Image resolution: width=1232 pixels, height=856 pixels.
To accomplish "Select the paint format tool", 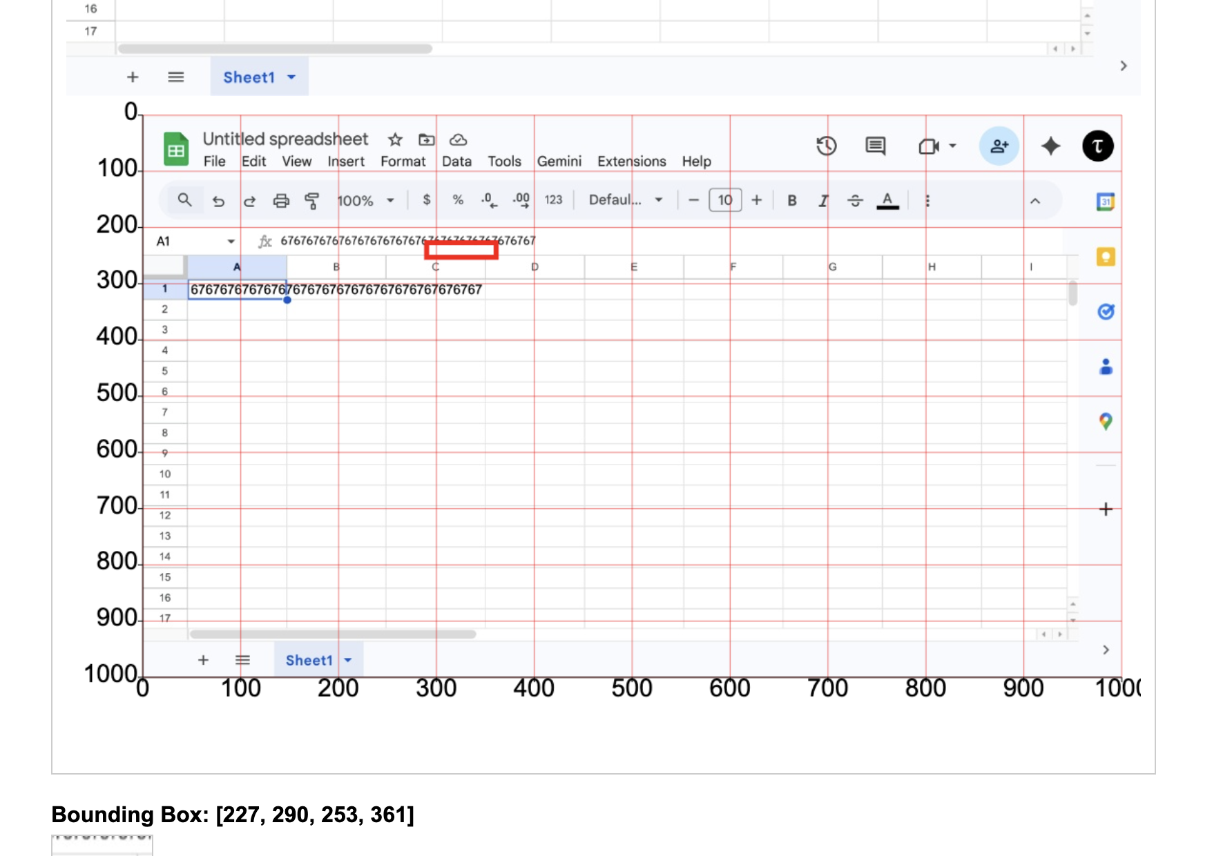I will (x=312, y=200).
